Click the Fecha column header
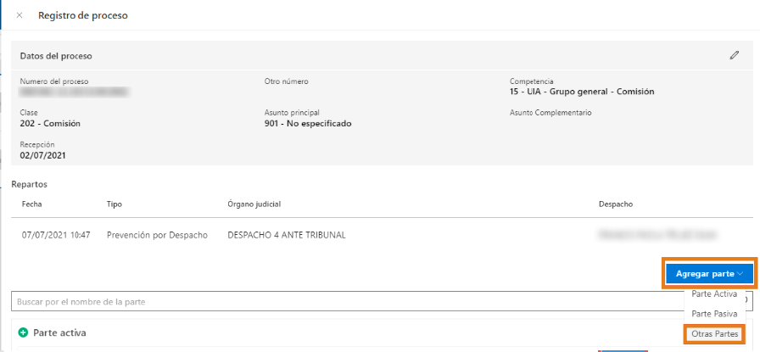The image size is (760, 352). (32, 204)
